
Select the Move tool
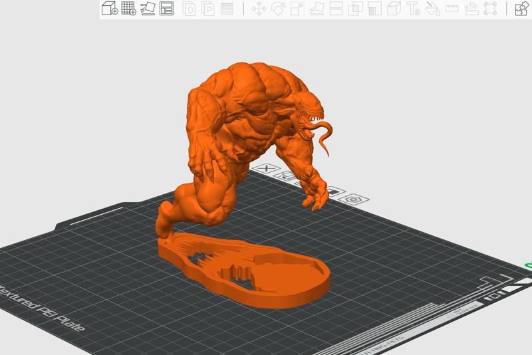[259, 9]
